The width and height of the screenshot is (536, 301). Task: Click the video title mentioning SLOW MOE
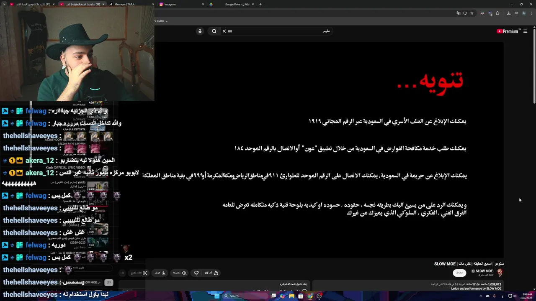tap(469, 264)
